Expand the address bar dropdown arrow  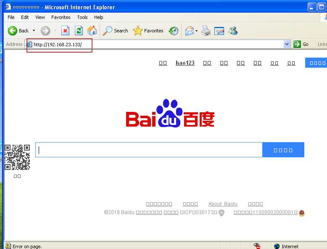click(x=287, y=44)
